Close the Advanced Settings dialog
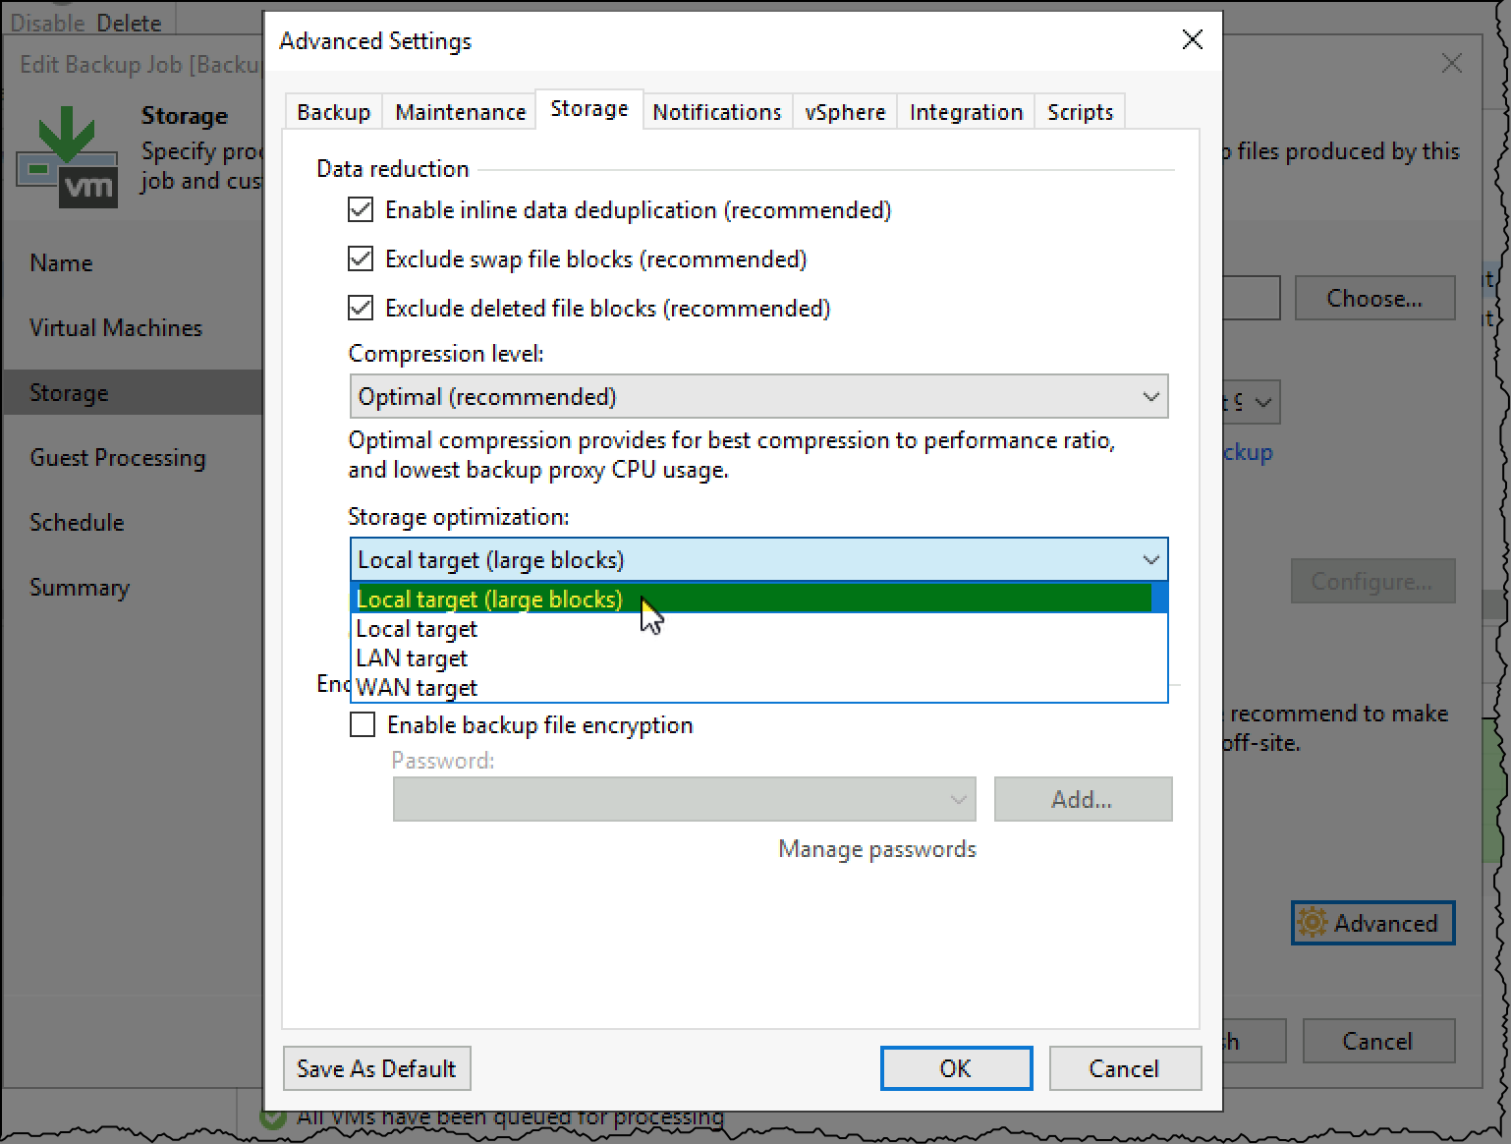Image resolution: width=1511 pixels, height=1144 pixels. 1192,39
